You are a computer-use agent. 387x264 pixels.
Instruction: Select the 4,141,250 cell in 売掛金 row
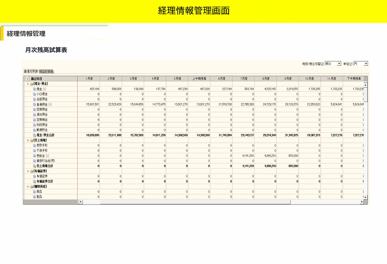pyautogui.click(x=243, y=156)
